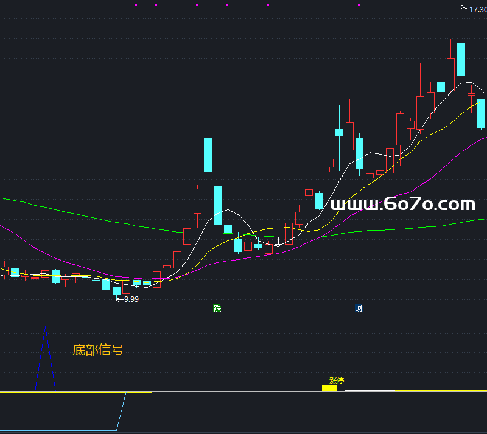Click the 涨停 text label

pyautogui.click(x=337, y=381)
